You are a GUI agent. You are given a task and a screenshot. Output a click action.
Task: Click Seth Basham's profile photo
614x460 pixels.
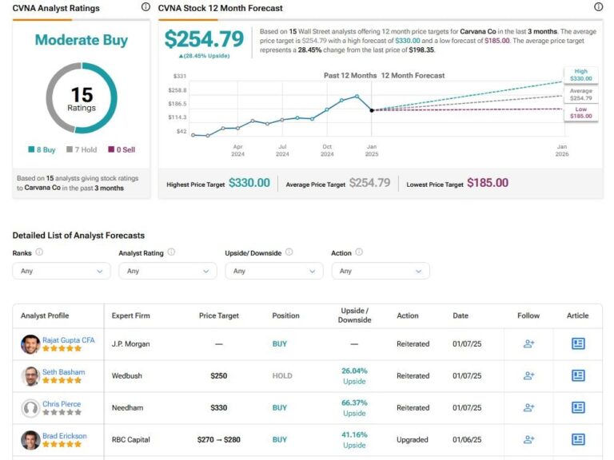[30, 376]
